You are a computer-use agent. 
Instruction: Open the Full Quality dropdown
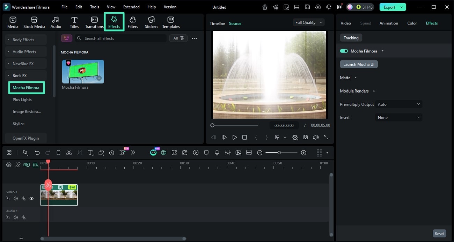(x=308, y=22)
